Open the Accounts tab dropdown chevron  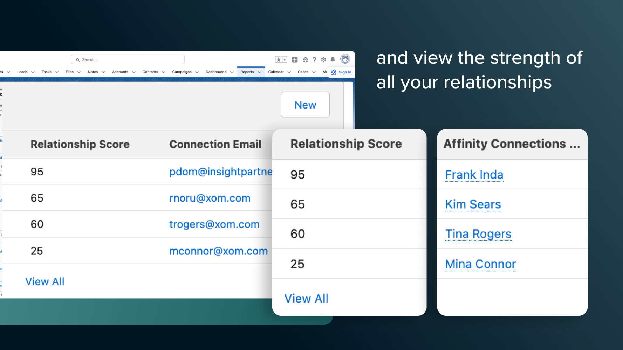pos(133,72)
